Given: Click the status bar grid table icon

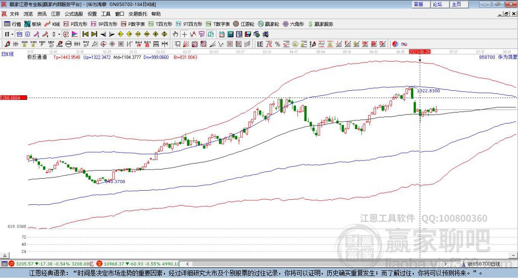Looking at the screenshot, I should (x=4, y=264).
